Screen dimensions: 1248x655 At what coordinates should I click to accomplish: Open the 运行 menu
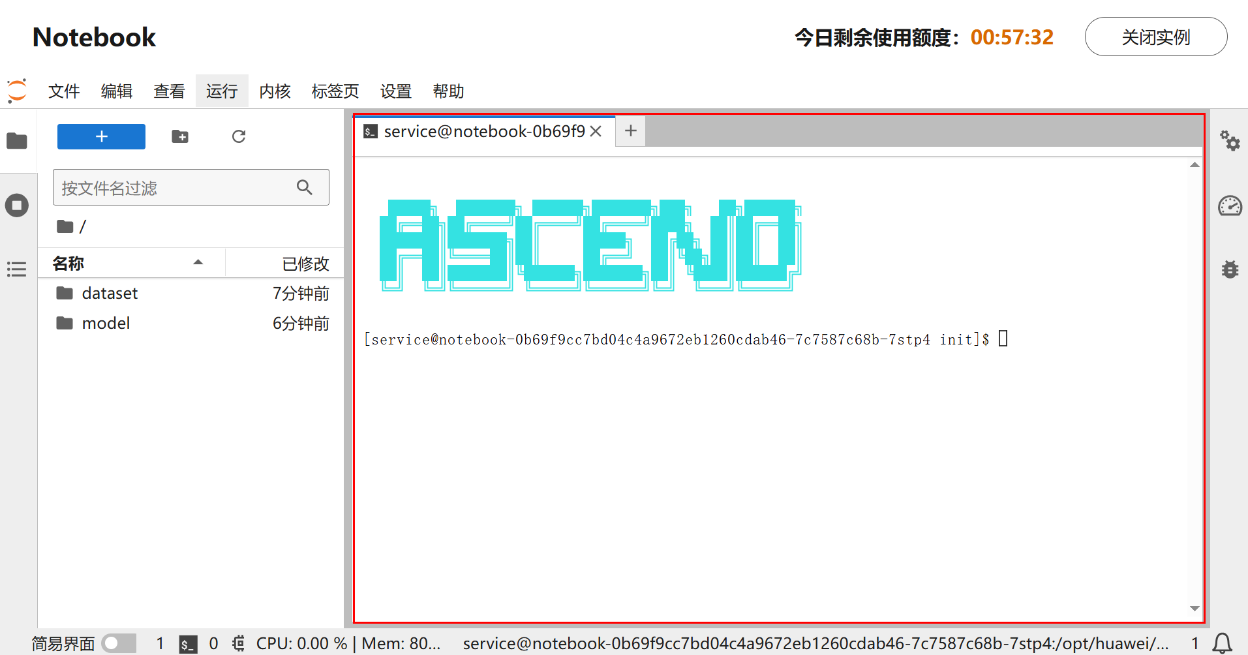tap(222, 91)
